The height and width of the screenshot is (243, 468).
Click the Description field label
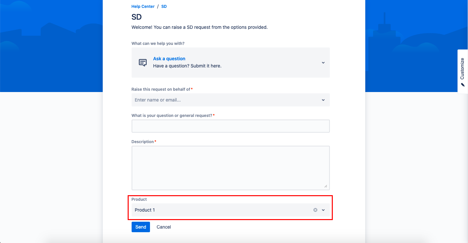[x=142, y=142]
